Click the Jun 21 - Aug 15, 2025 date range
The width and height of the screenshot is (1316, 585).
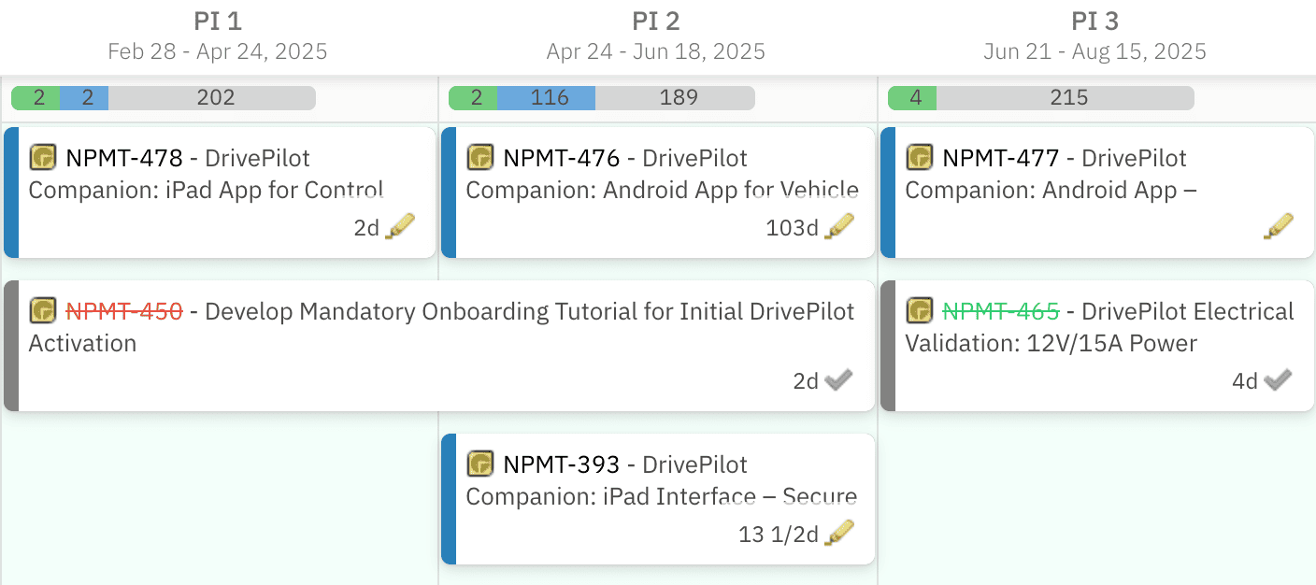point(1095,51)
